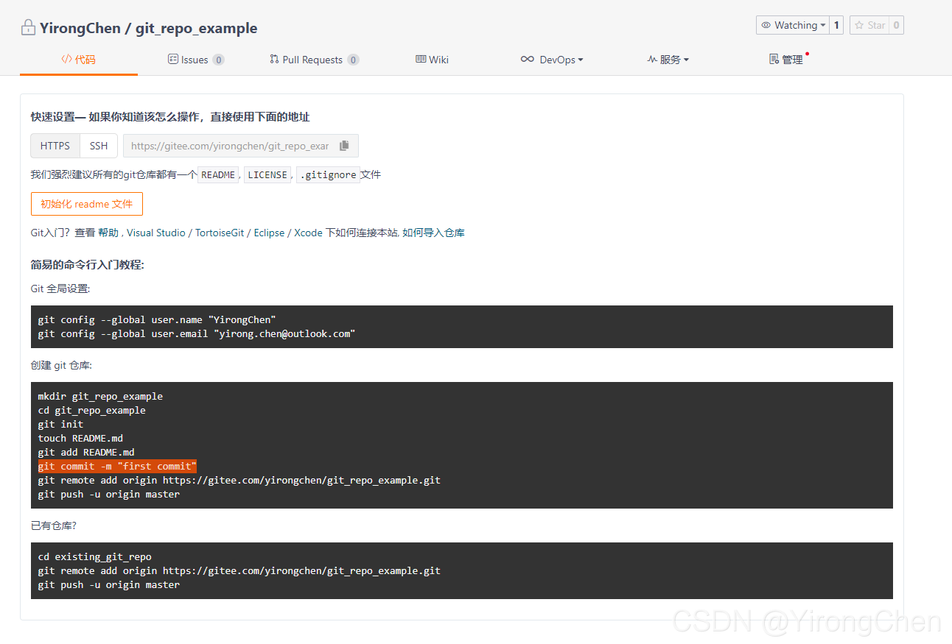952x644 pixels.
Task: Click the git add README.md line
Action: point(86,452)
